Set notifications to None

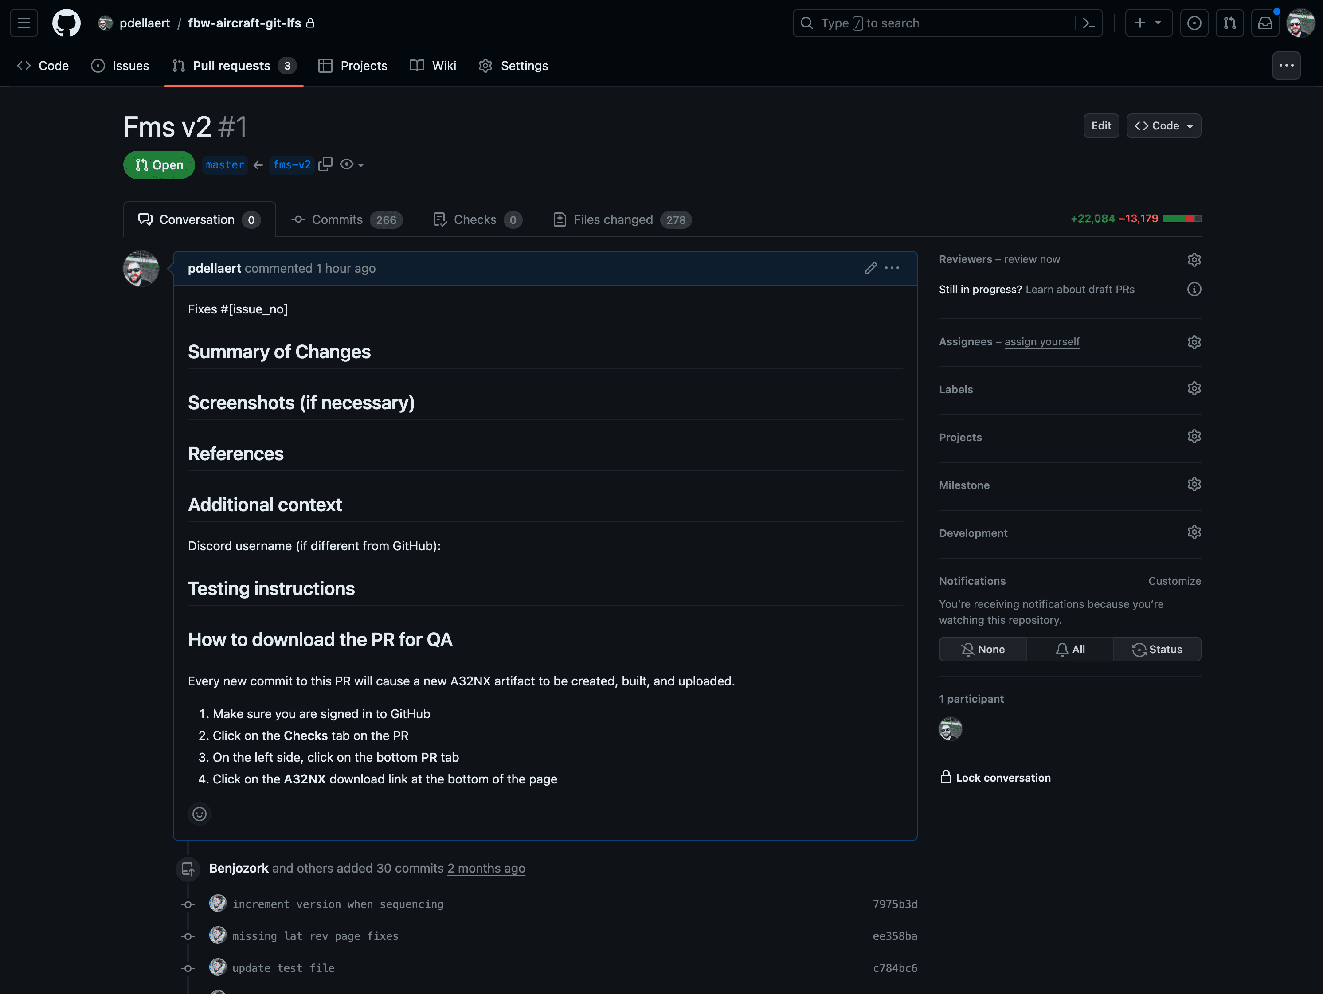[x=982, y=649]
